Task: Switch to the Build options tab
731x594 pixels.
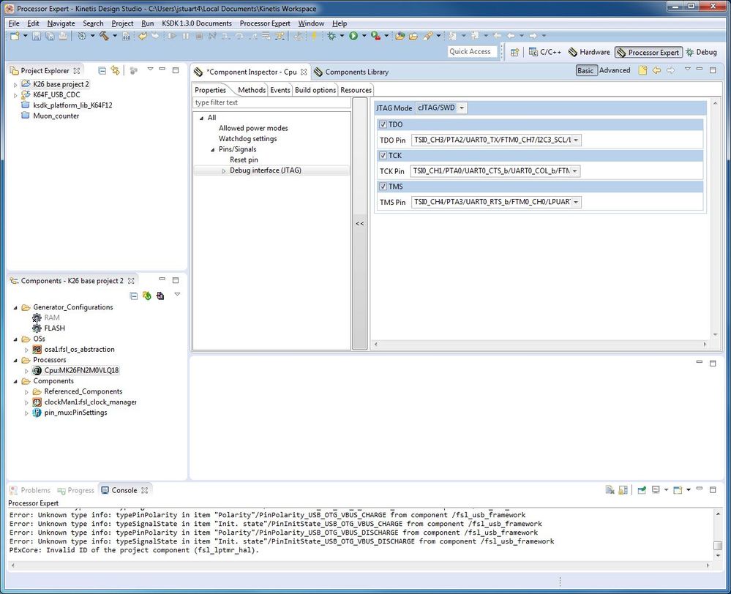Action: (x=315, y=90)
